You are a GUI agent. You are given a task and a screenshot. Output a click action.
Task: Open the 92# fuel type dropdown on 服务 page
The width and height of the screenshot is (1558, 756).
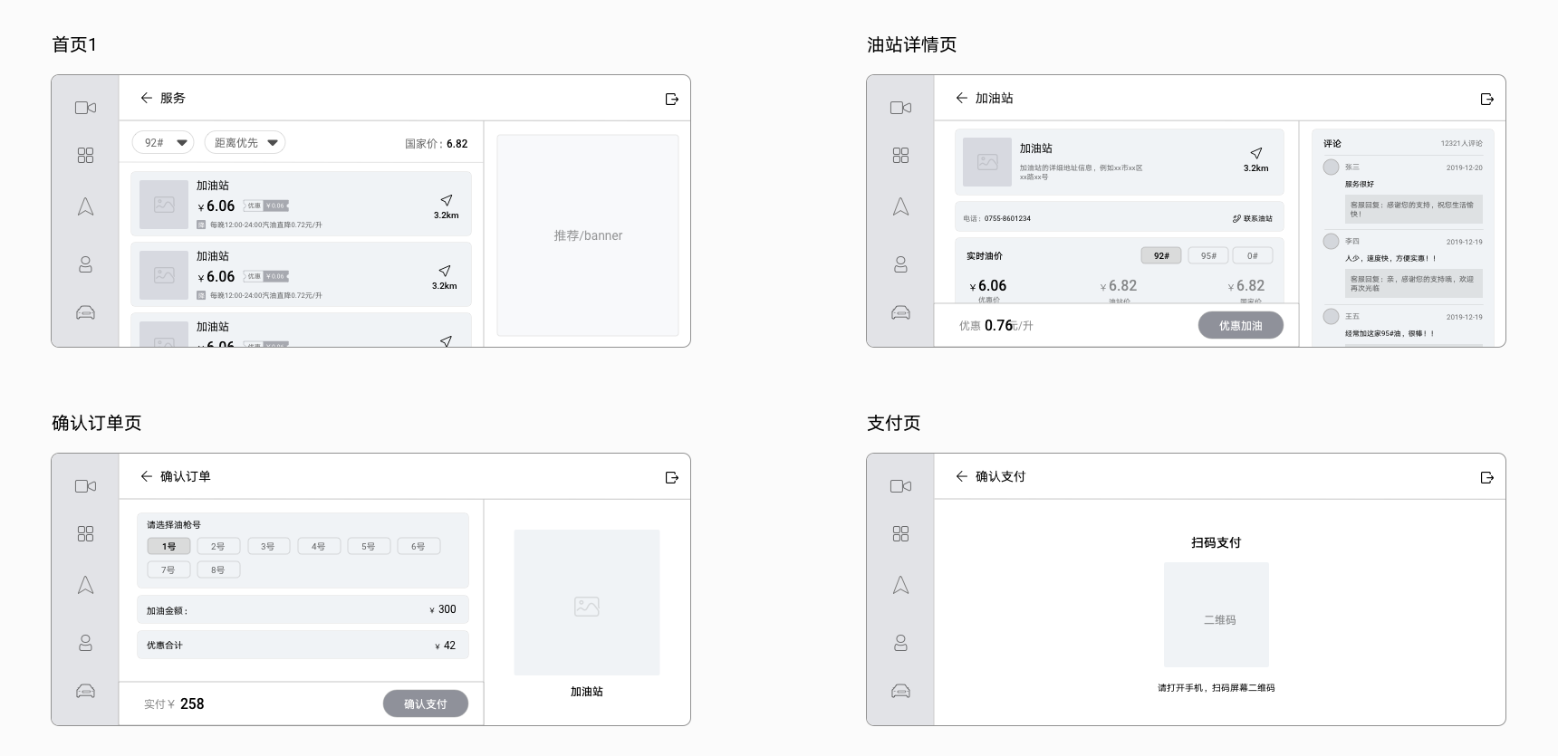163,143
